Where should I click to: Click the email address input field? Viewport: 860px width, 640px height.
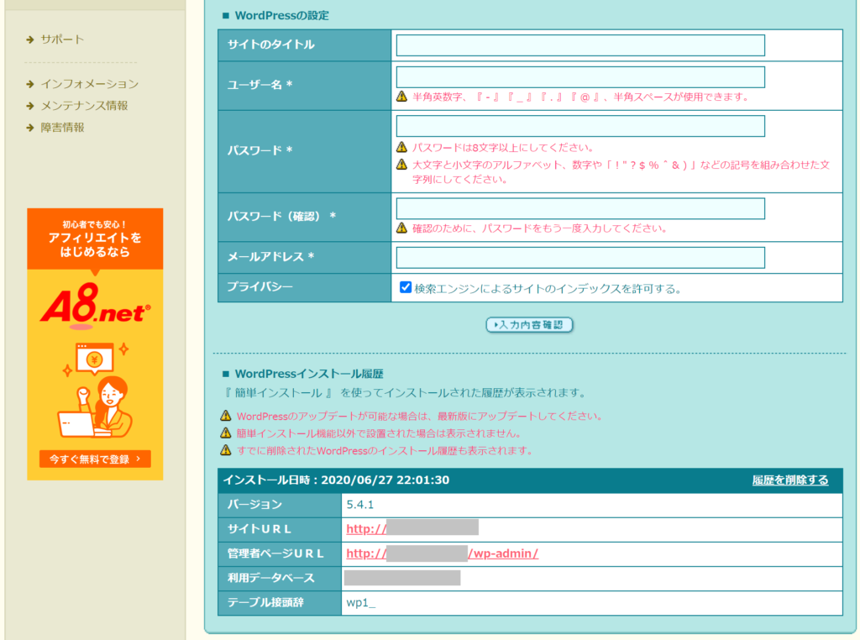[579, 258]
